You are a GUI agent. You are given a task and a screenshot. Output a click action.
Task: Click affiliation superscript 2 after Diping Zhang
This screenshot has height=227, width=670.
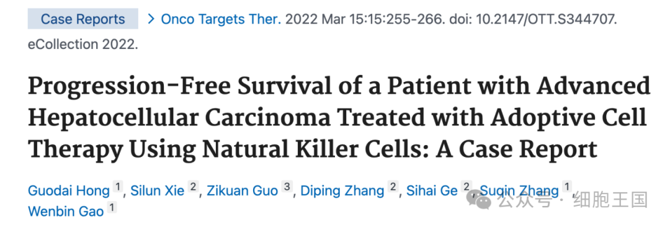(393, 187)
